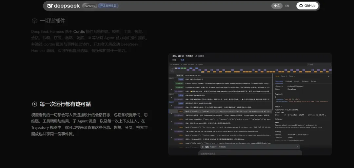Click the Harness badge in header
The image size is (354, 168).
point(89,6)
